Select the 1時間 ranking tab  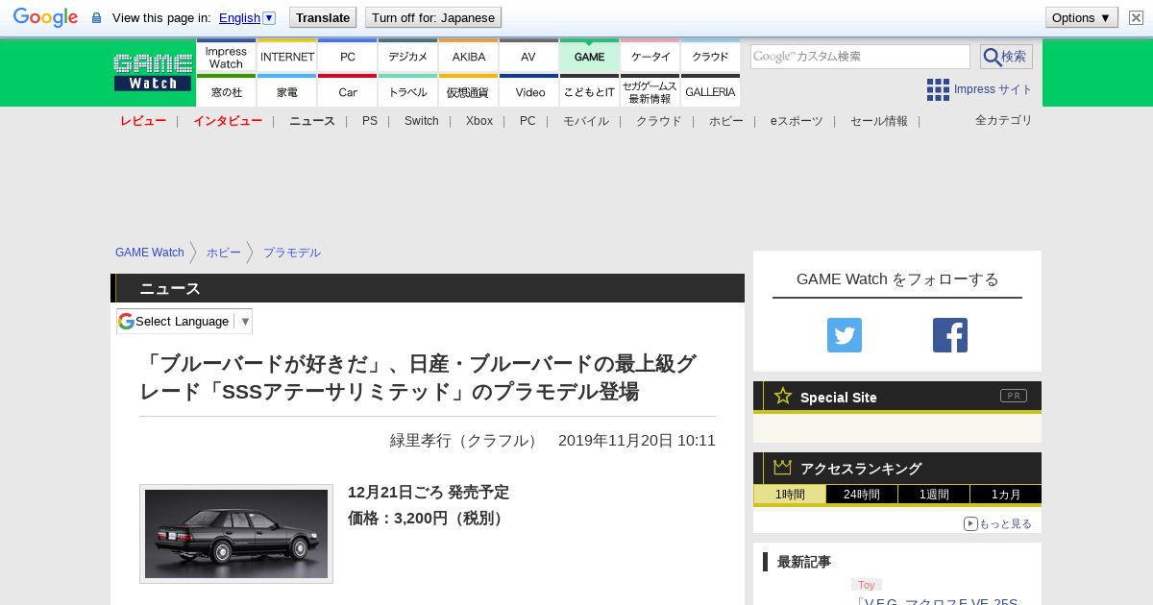coord(790,495)
